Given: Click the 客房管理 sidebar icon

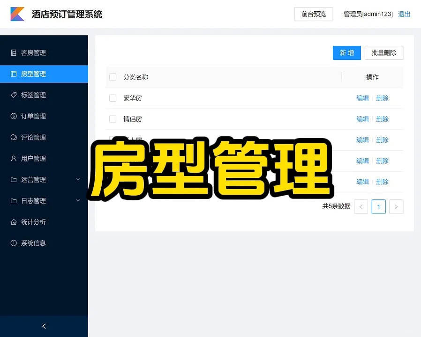Looking at the screenshot, I should coord(14,53).
